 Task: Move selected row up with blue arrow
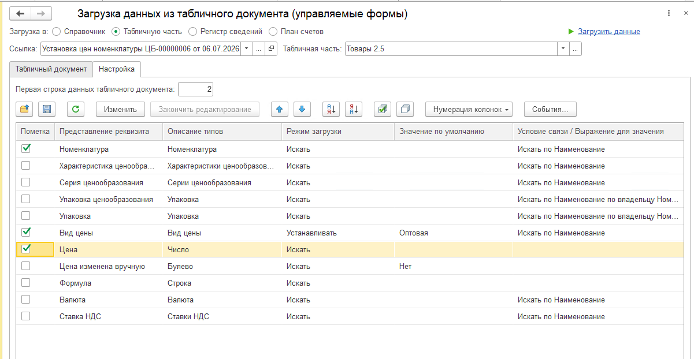[x=280, y=109]
